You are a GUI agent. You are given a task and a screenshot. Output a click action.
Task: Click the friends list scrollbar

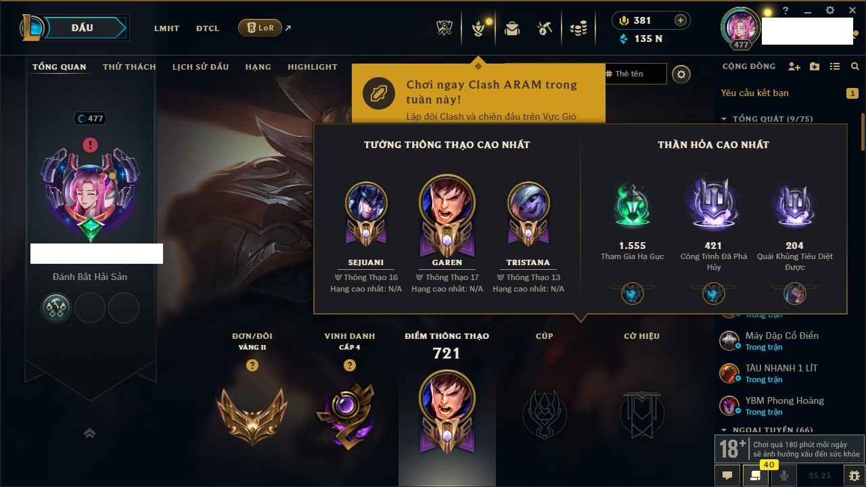pyautogui.click(x=863, y=132)
